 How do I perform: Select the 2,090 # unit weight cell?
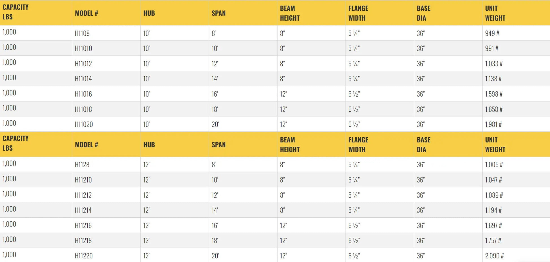coord(494,256)
